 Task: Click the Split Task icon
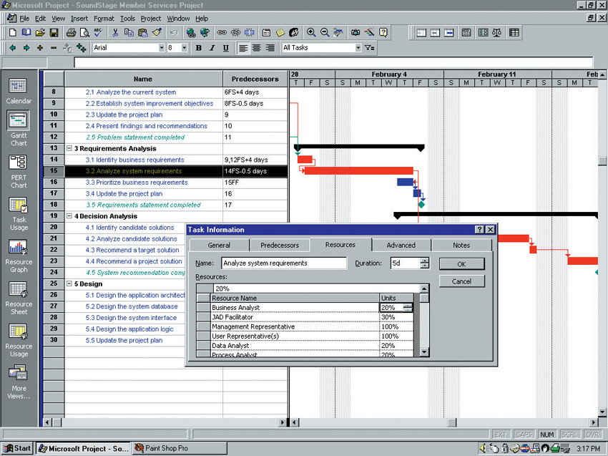point(250,33)
